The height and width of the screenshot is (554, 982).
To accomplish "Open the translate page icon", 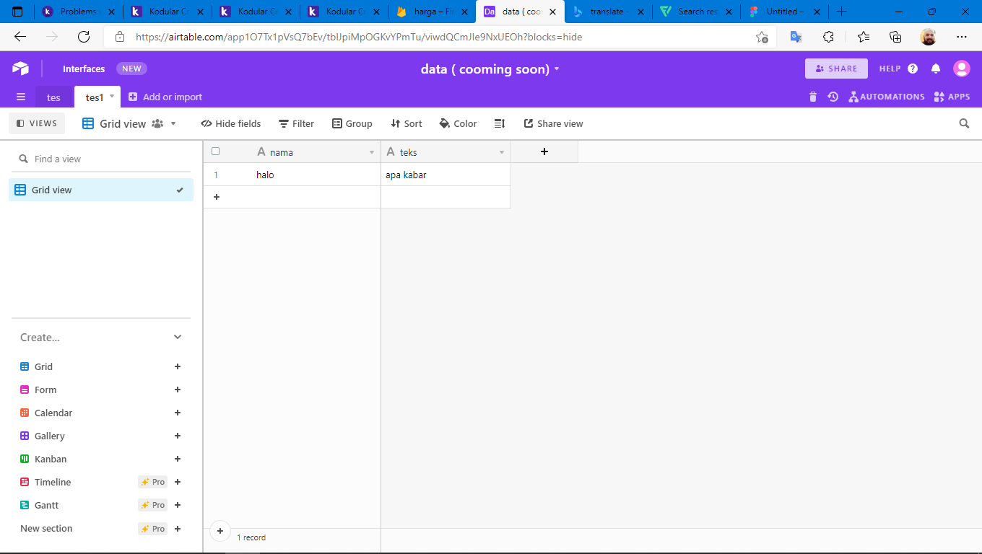I will click(x=796, y=37).
